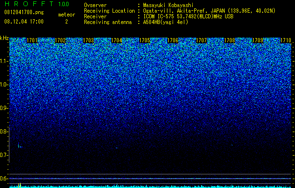This screenshot has height=188, width=295.
Task: Click the HROFFT title text
Action: pyautogui.click(x=29, y=4)
